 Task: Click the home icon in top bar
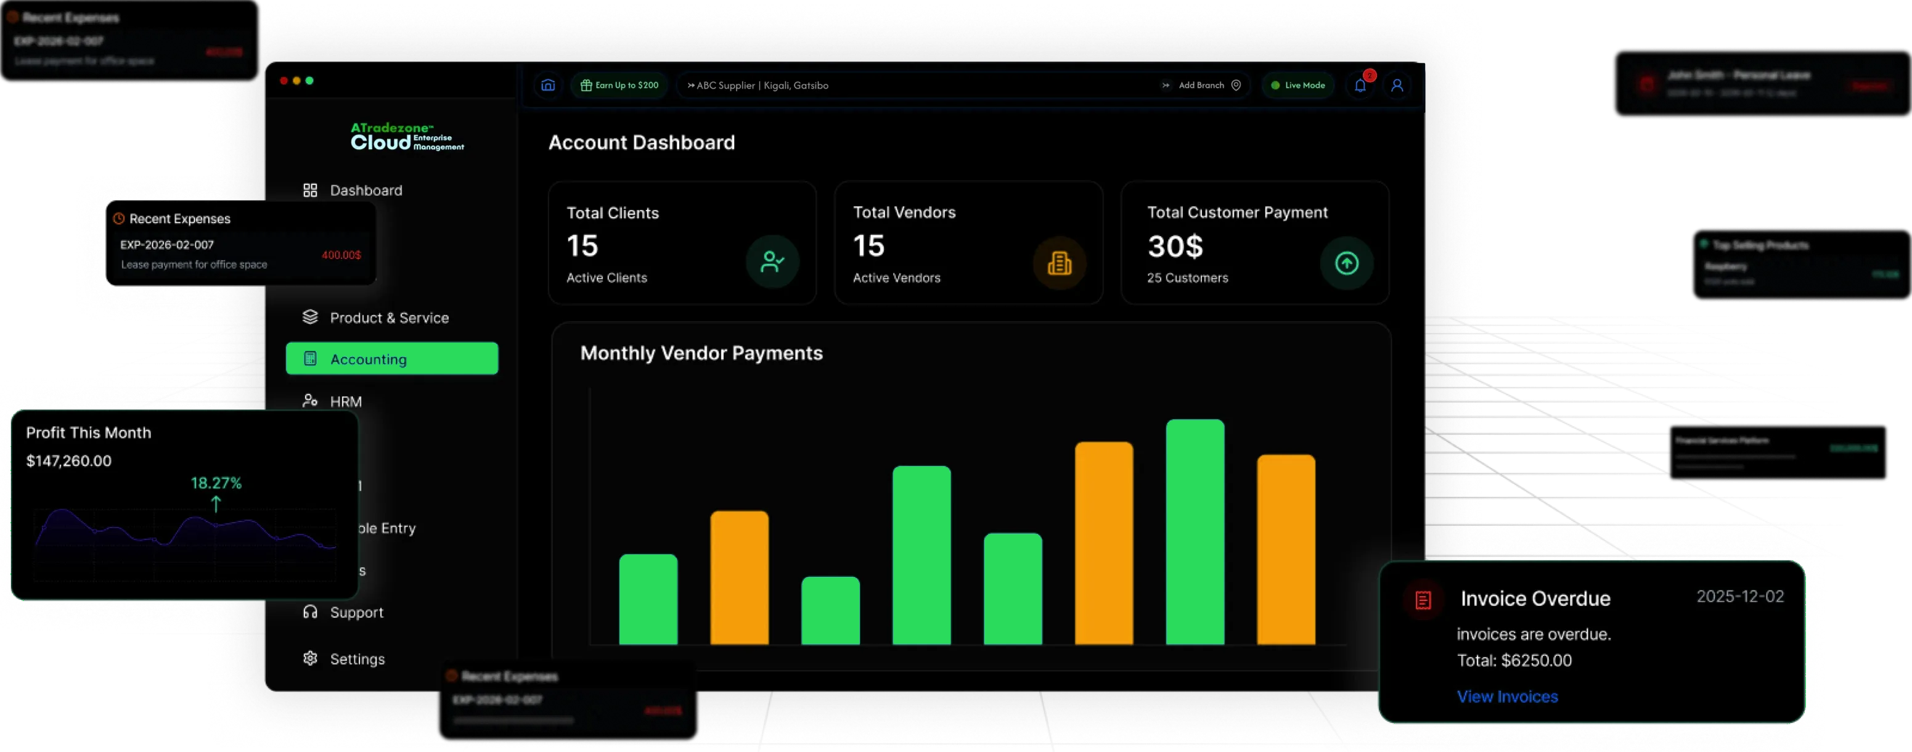pos(548,85)
